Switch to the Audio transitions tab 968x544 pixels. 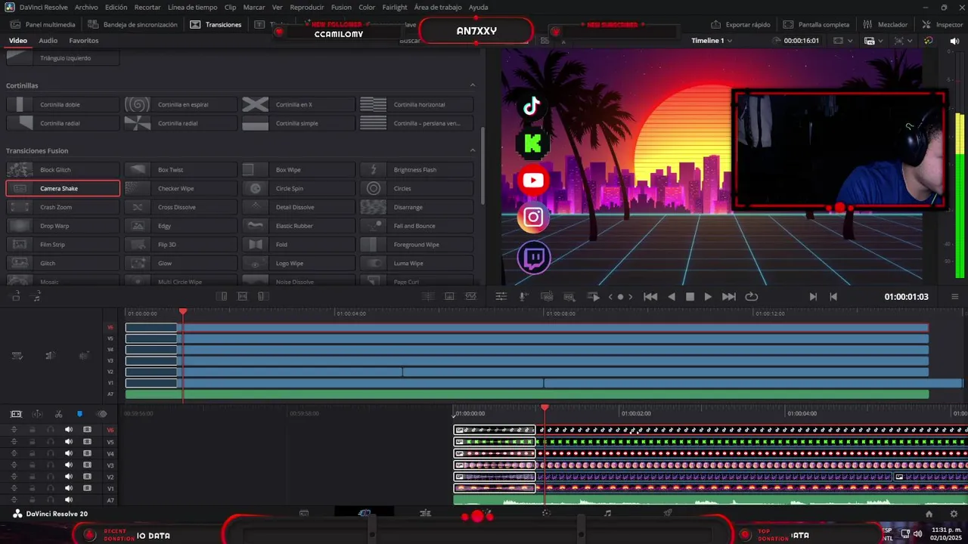(x=48, y=40)
